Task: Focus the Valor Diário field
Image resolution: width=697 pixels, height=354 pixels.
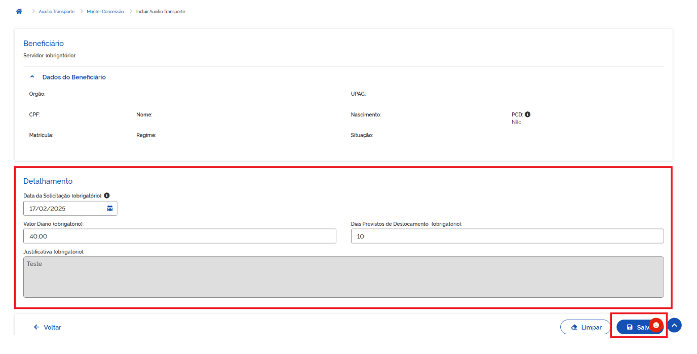Action: pos(179,236)
